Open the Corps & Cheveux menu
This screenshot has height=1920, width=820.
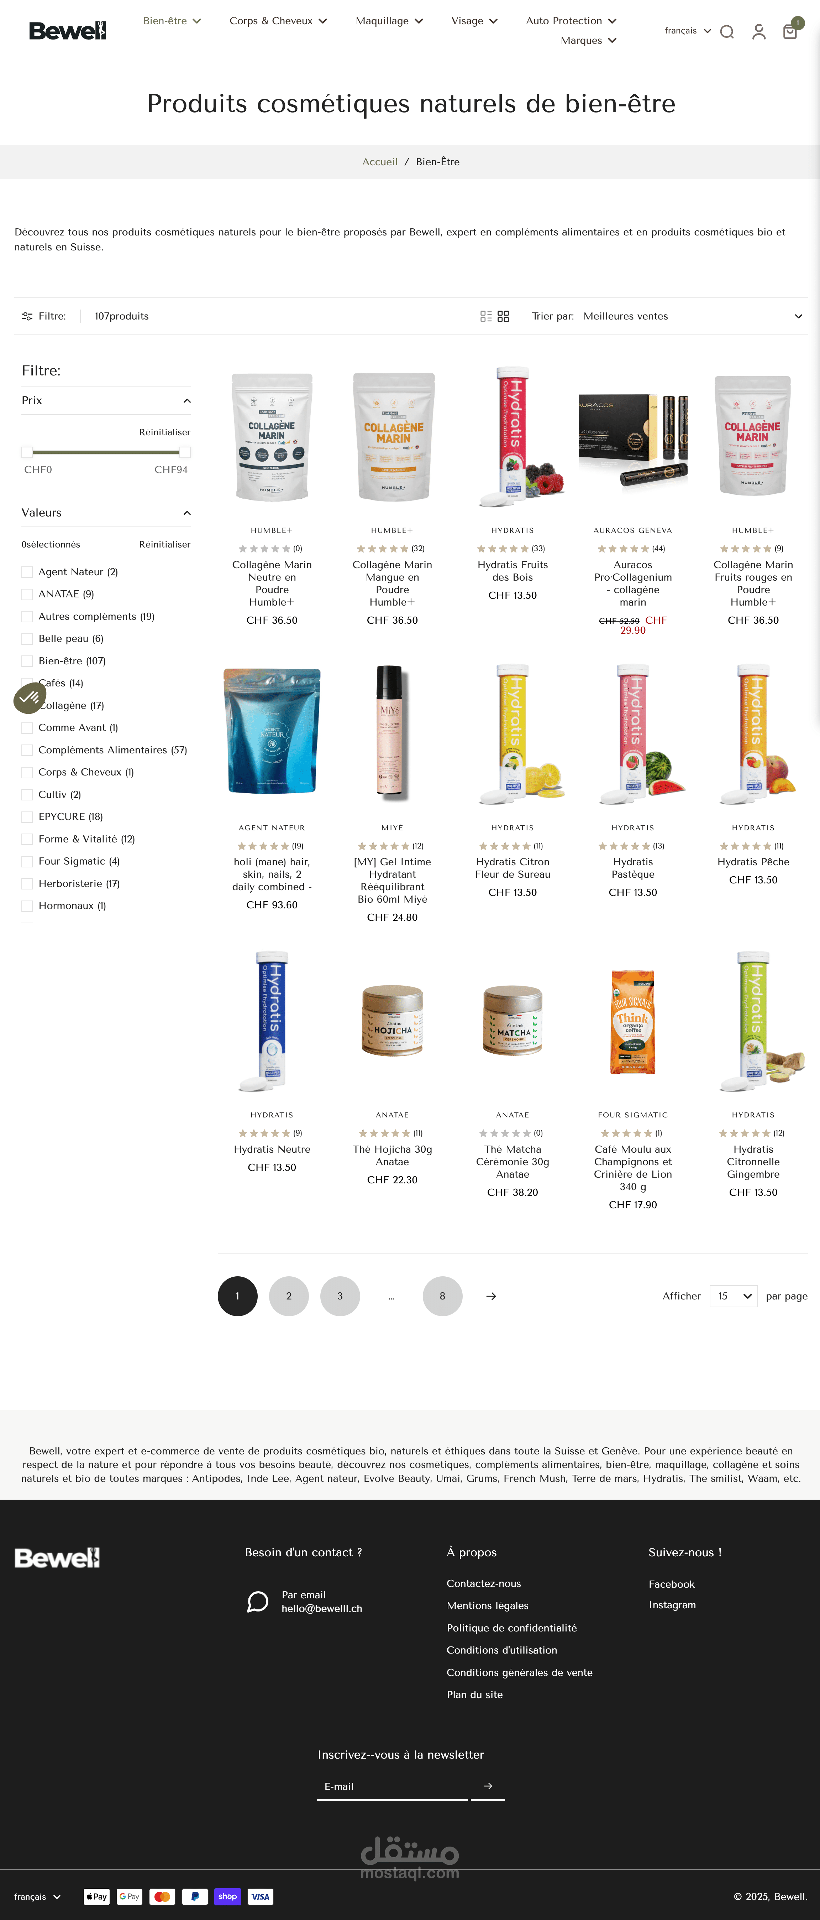pyautogui.click(x=279, y=21)
